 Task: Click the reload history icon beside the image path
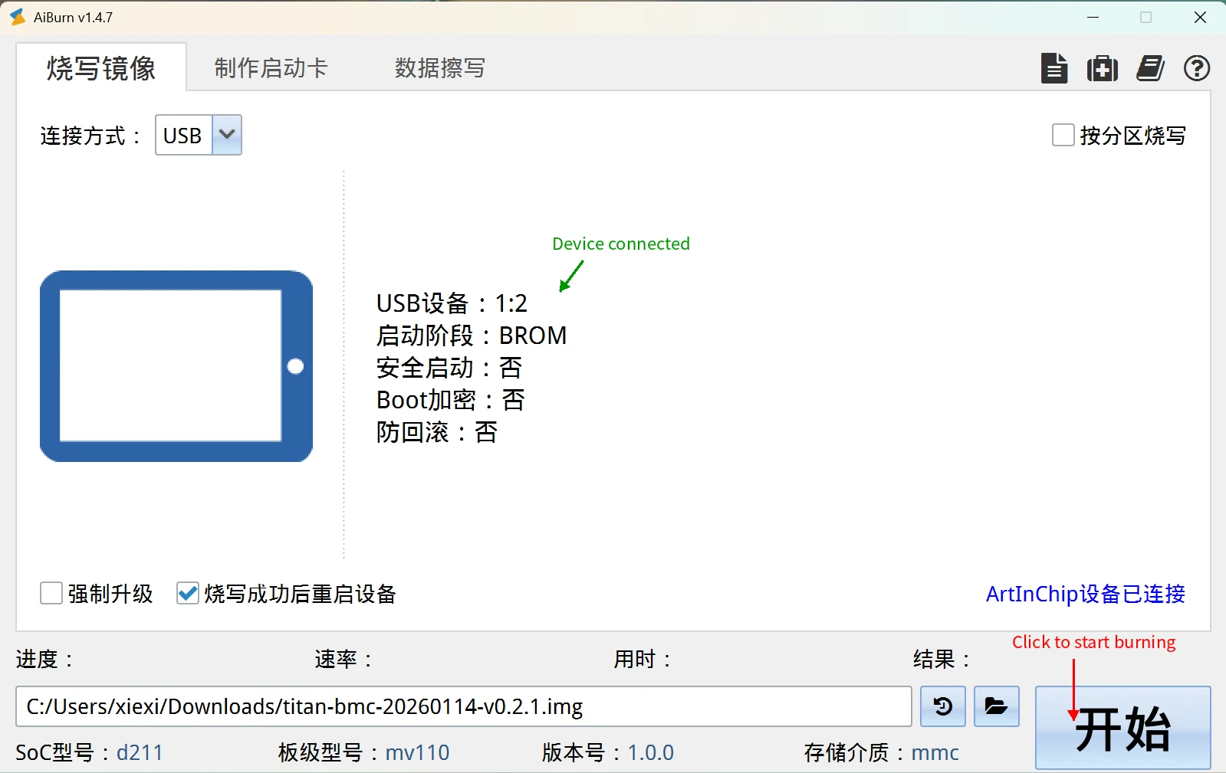[x=943, y=706]
